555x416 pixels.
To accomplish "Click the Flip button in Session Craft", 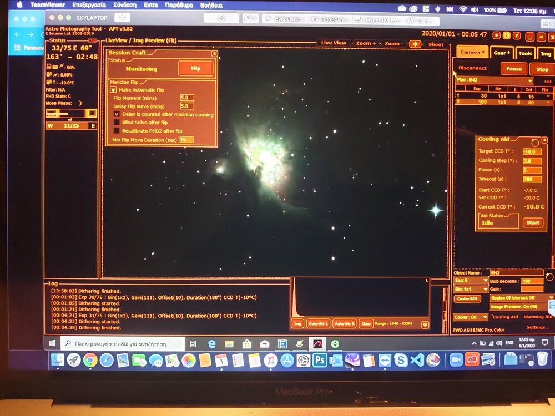I will click(195, 69).
